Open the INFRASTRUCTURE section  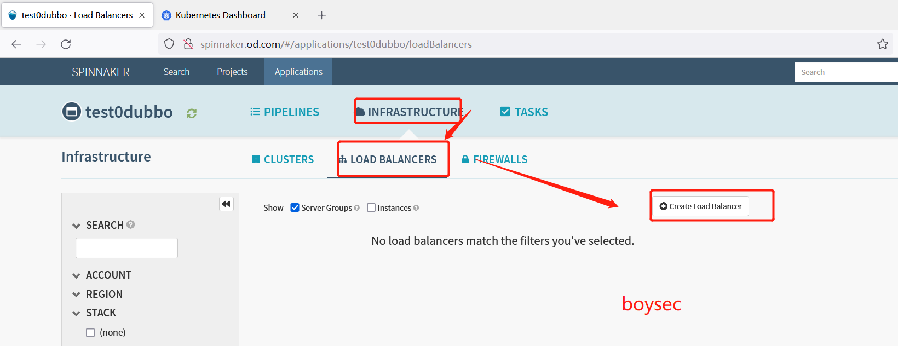409,112
